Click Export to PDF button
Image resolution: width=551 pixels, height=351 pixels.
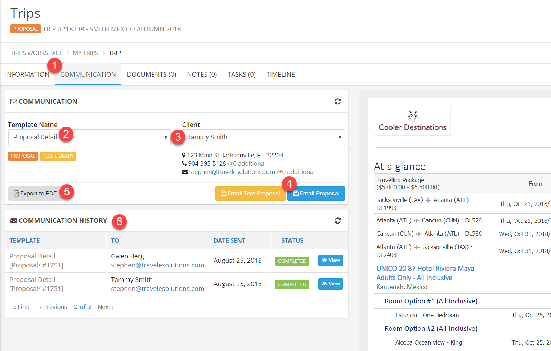[35, 194]
